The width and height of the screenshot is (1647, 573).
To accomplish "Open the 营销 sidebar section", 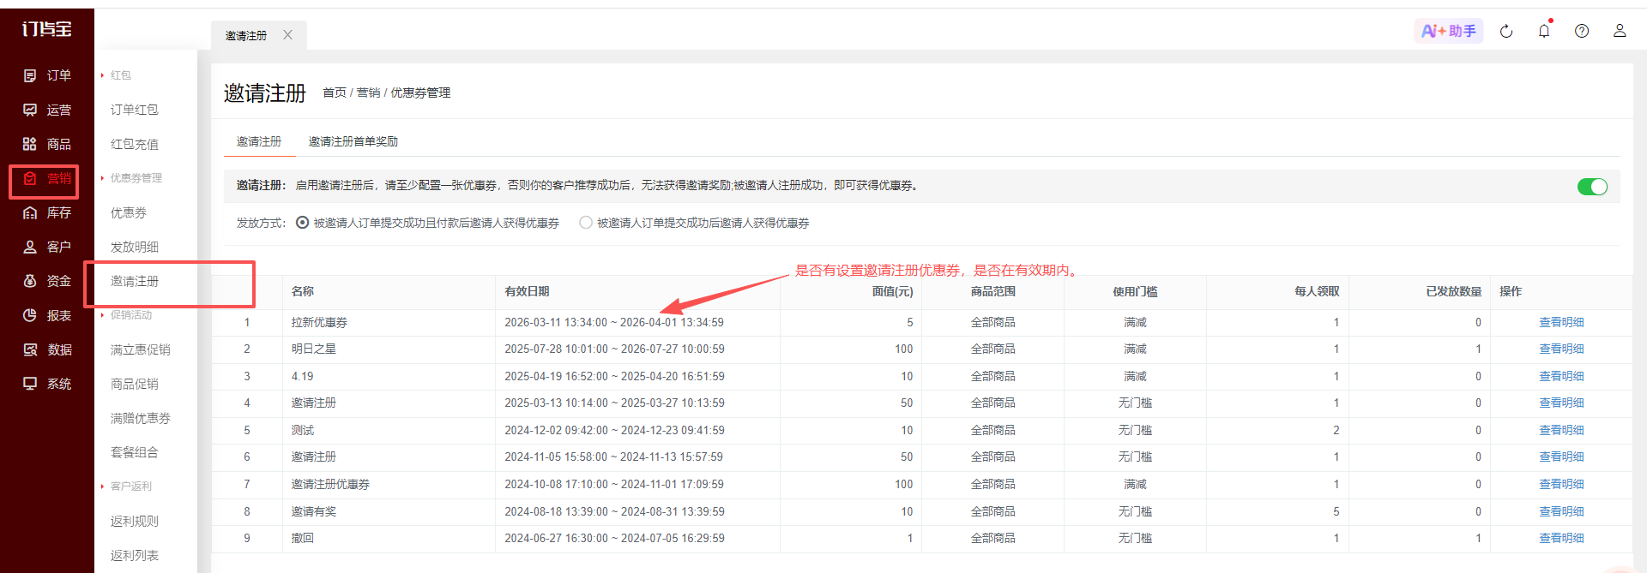I will click(x=47, y=178).
